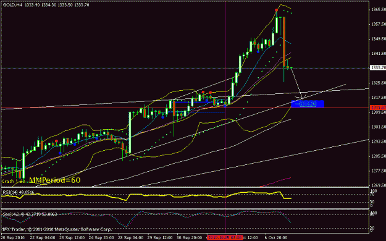Viewport: 386px width, 241px height.
Task: Click the RSI 30 level label
Action: (x=372, y=202)
